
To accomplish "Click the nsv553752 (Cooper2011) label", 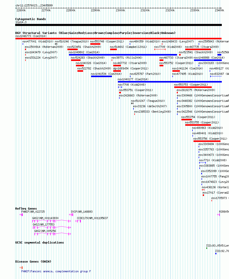I will [176, 63].
